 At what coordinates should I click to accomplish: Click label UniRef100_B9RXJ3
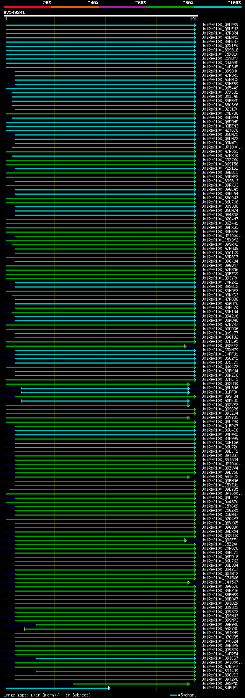point(220,185)
